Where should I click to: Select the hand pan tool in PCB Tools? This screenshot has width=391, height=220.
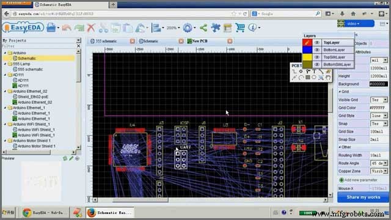tap(328, 78)
